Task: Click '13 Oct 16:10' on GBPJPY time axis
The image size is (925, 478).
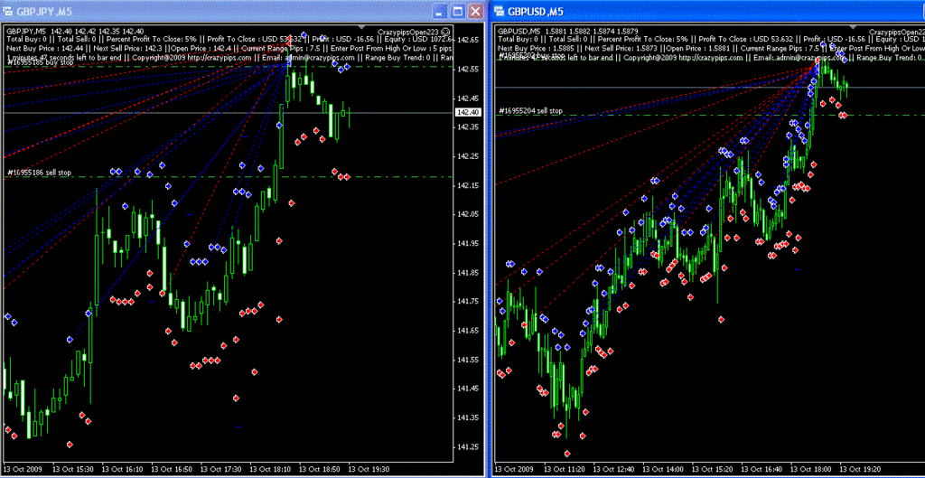Action: point(122,469)
